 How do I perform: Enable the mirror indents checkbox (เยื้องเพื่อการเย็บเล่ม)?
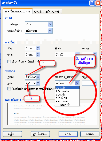9,61
